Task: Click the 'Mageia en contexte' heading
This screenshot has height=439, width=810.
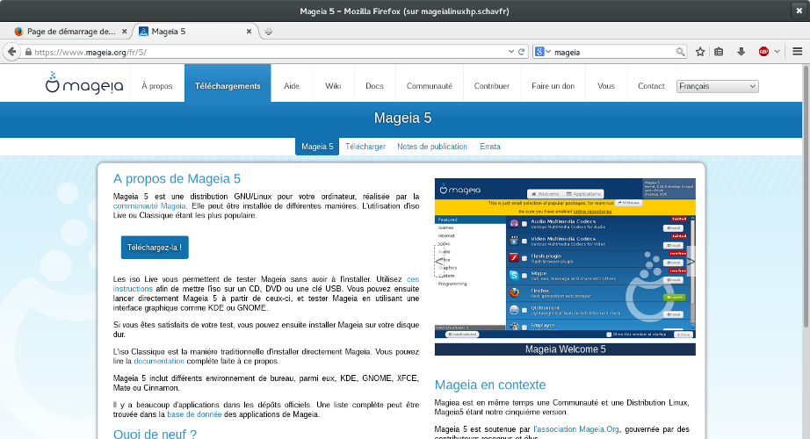Action: coord(490,385)
